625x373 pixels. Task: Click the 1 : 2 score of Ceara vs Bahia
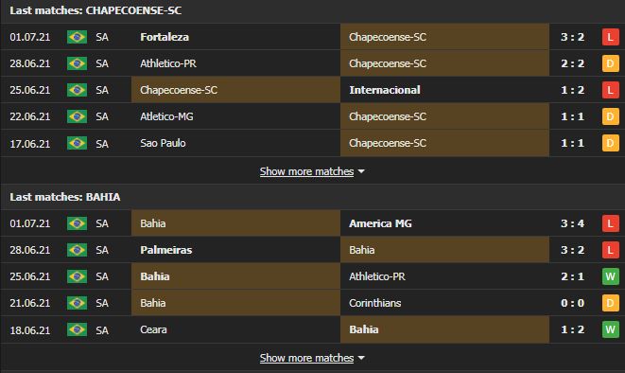[572, 329]
